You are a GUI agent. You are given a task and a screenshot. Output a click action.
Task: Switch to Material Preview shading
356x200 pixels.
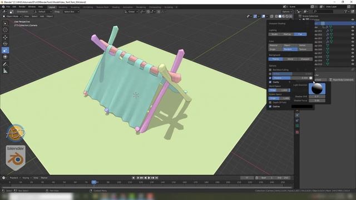tap(284, 16)
